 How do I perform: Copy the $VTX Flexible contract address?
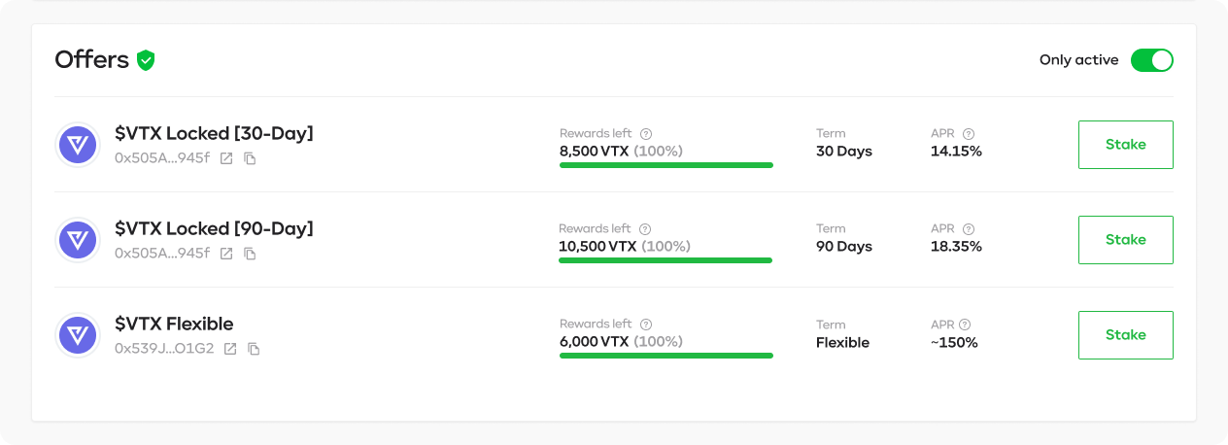pyautogui.click(x=254, y=349)
